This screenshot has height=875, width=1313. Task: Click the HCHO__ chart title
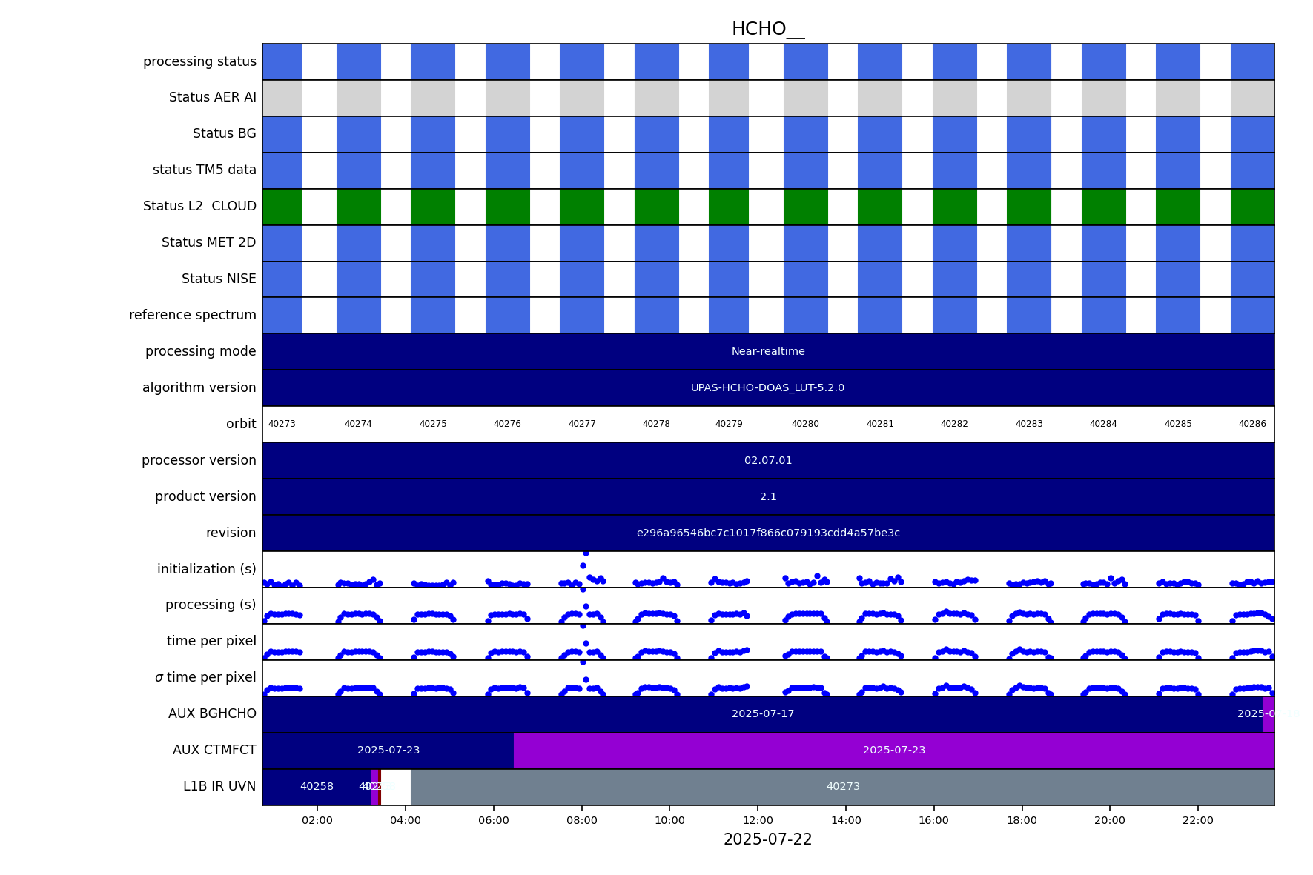pos(767,29)
